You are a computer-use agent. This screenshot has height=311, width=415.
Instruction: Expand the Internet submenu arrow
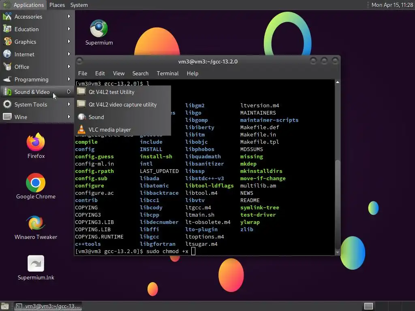click(69, 54)
